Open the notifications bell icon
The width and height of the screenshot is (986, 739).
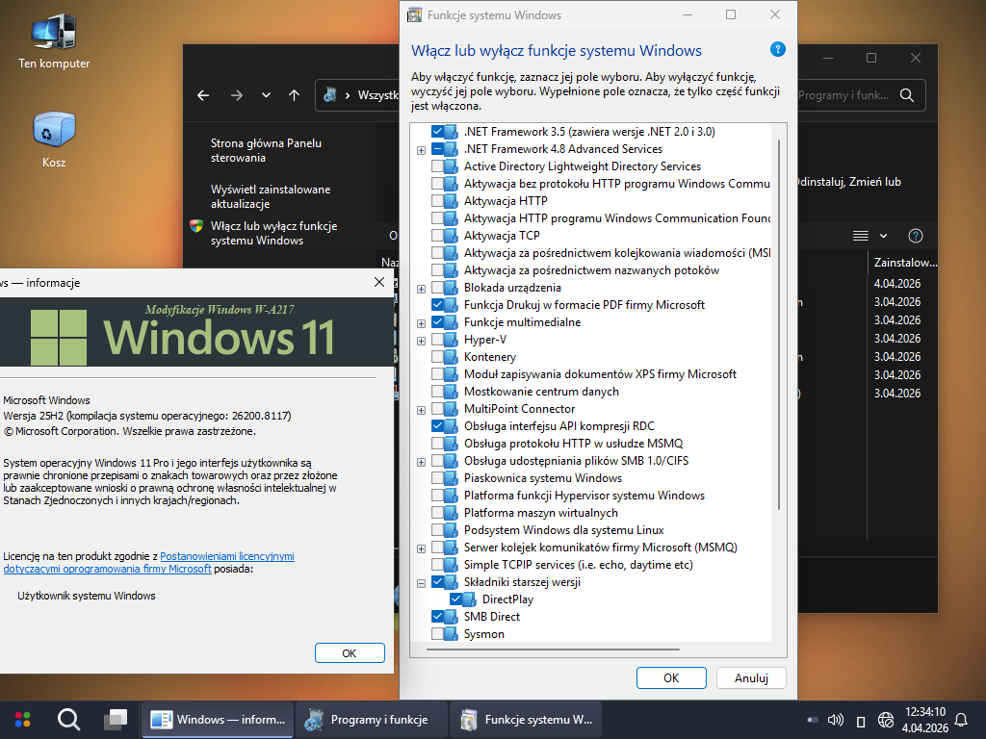click(x=960, y=720)
